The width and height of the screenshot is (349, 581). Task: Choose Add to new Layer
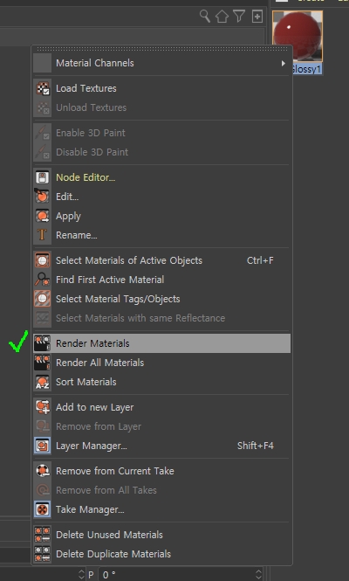(161, 407)
